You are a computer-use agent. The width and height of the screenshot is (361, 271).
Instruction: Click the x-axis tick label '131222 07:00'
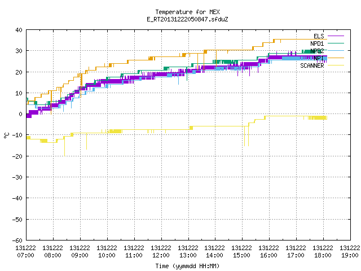(26, 251)
